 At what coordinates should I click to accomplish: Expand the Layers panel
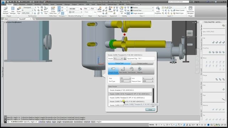pyautogui.click(x=170, y=16)
